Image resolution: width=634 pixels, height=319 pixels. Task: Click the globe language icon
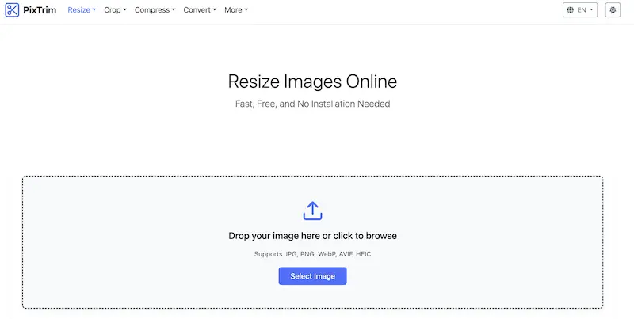(571, 10)
